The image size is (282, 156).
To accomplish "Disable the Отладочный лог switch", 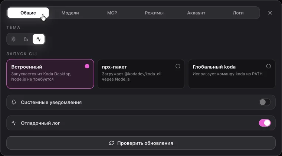I will [x=265, y=123].
